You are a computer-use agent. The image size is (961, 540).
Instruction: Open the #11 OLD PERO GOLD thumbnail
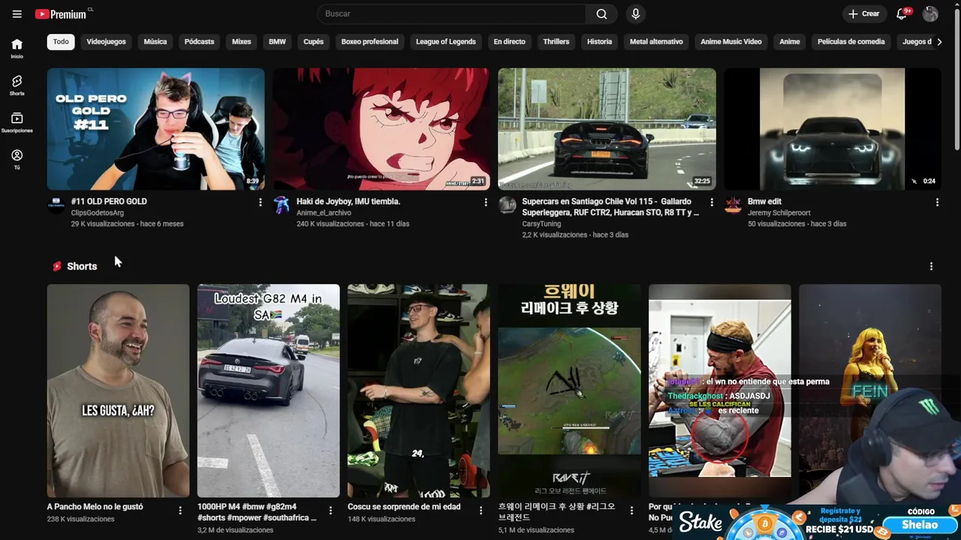[155, 129]
